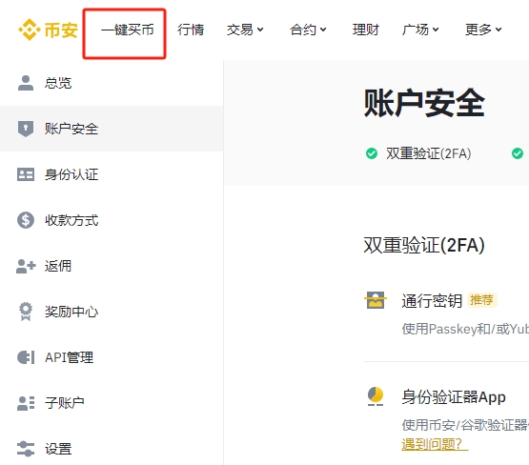Screen dimensions: 529x465
Task: Click the 奖励中心 medal icon
Action: coord(26,312)
